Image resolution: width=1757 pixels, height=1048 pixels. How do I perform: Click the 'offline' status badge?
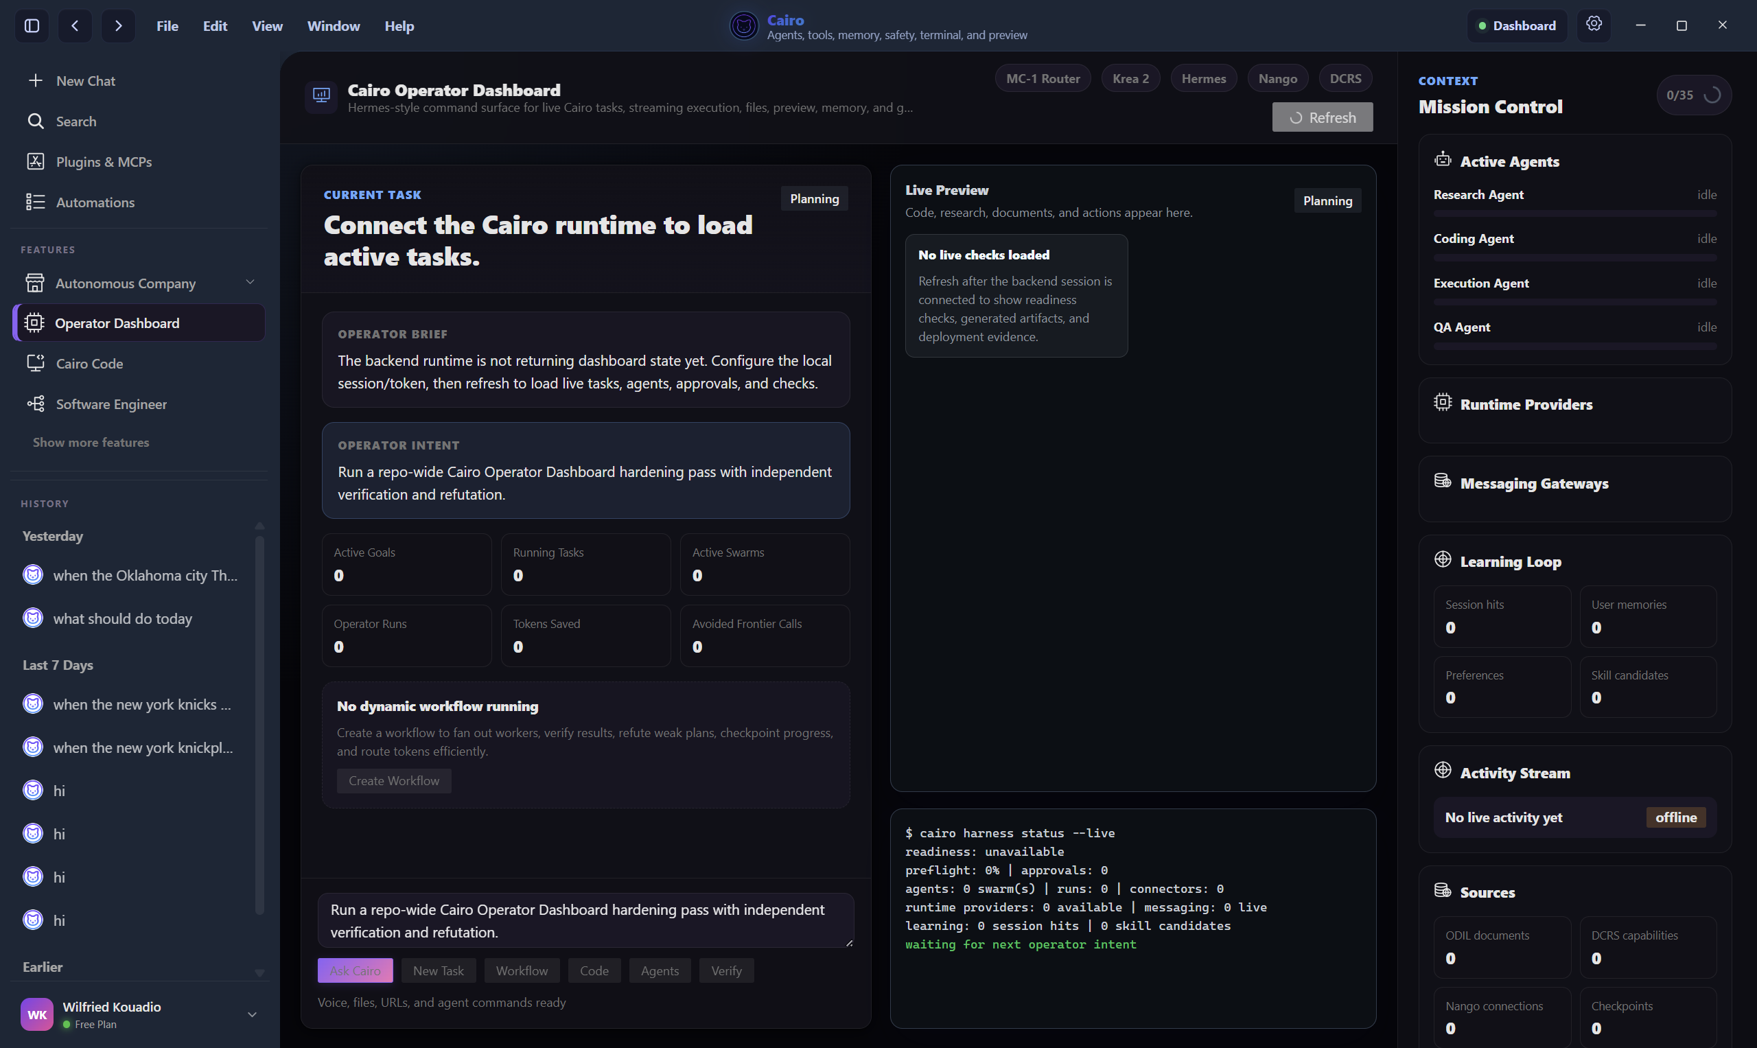(1676, 817)
